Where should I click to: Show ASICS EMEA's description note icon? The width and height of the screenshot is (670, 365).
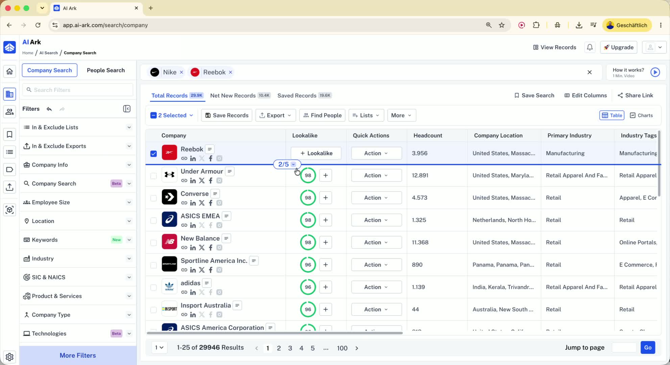click(x=227, y=216)
